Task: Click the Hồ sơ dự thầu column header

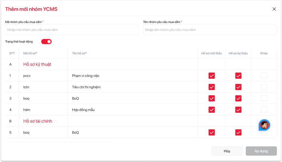Action: pyautogui.click(x=238, y=53)
